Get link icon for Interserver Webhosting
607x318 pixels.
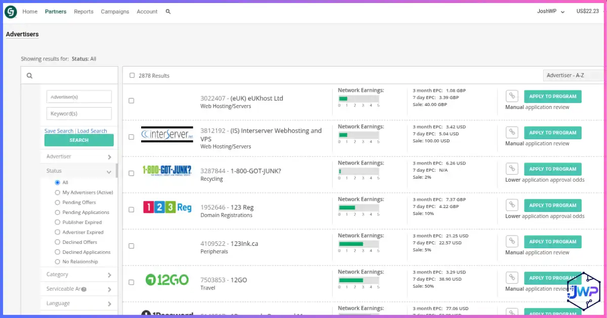pos(512,132)
